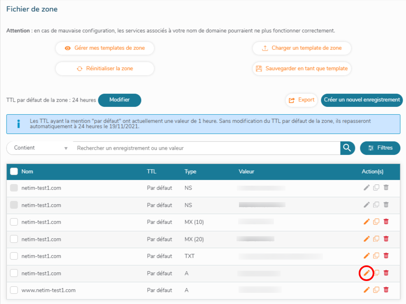Delete the TXT record
The image size is (406, 304).
386,256
